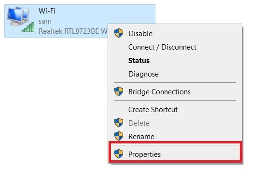Click the green signal strength bars icon
Image resolution: width=263 pixels, height=193 pixels.
28,27
